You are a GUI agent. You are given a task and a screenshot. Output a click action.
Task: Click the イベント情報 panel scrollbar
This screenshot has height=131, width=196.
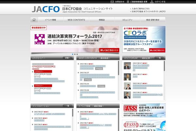119,120
